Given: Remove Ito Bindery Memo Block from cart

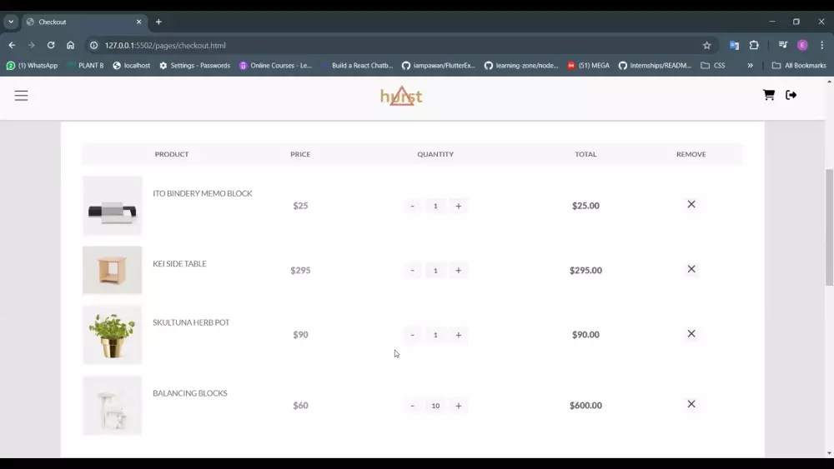Looking at the screenshot, I should pyautogui.click(x=691, y=204).
